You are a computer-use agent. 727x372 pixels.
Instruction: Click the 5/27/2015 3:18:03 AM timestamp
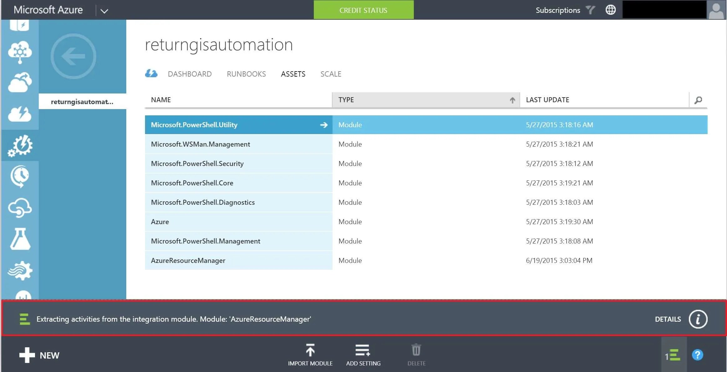(x=559, y=202)
